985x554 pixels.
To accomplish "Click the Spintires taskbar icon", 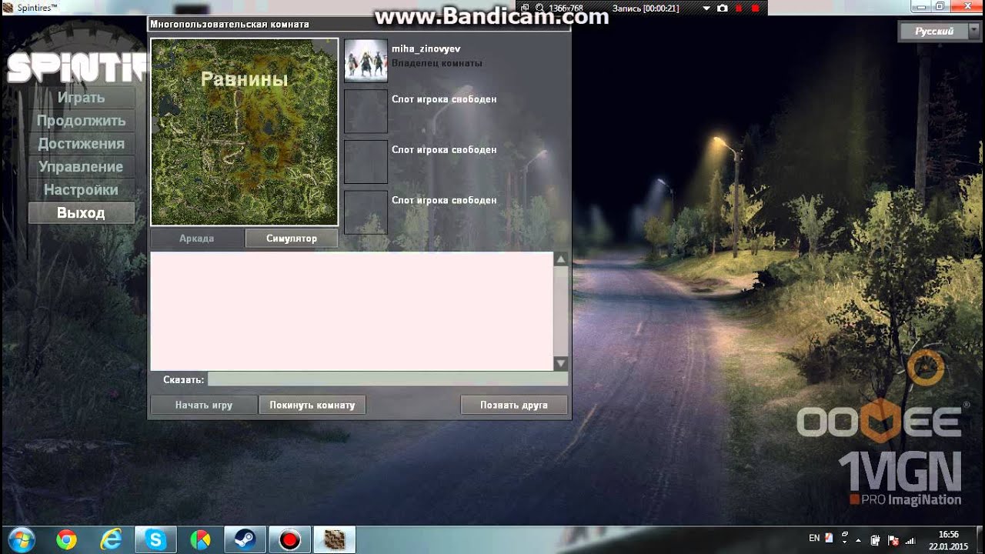I will [x=335, y=540].
